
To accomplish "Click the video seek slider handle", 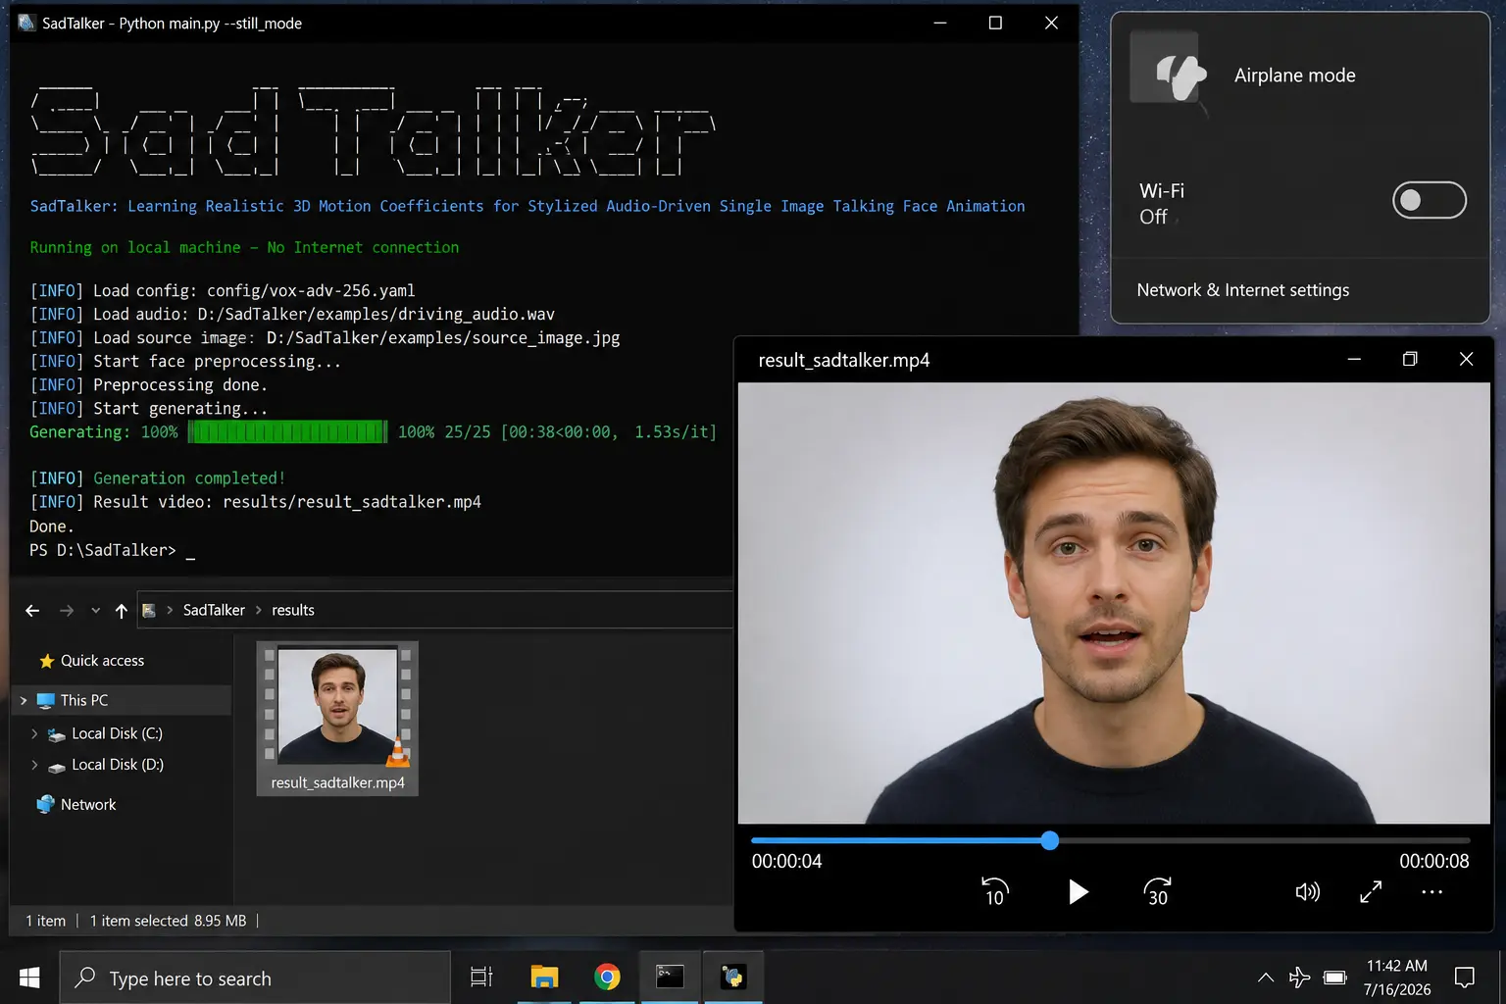I will pyautogui.click(x=1050, y=840).
